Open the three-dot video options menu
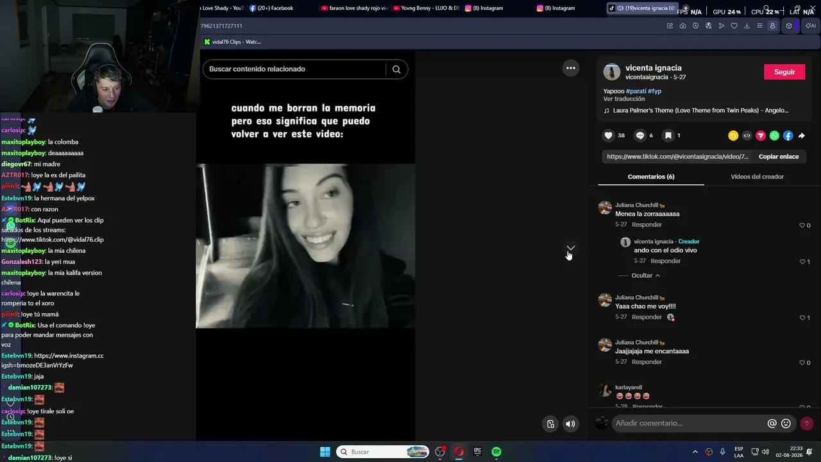Viewport: 821px width, 462px height. 570,68
